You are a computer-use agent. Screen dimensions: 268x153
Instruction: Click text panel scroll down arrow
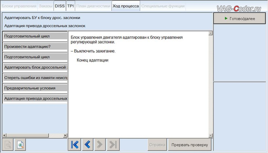tap(211, 135)
